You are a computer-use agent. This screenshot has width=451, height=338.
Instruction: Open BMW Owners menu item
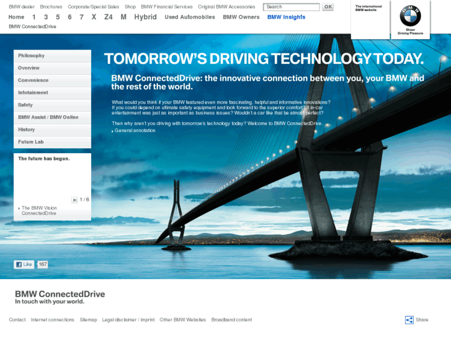(241, 17)
